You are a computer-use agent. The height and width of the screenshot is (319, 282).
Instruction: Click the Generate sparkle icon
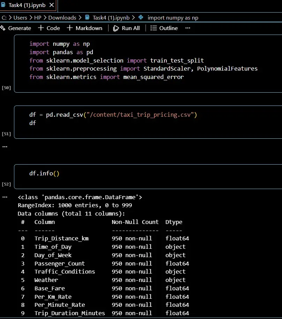(x=3, y=28)
